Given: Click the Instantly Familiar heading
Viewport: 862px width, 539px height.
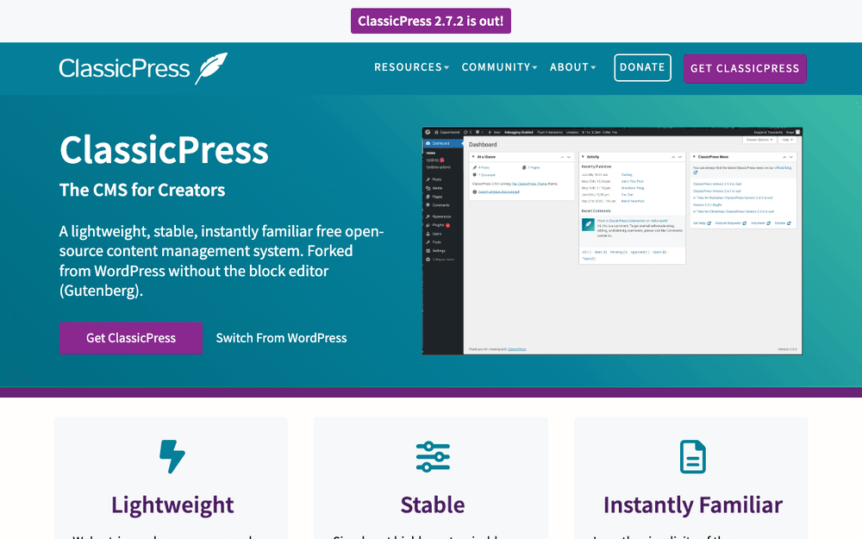Looking at the screenshot, I should 693,505.
